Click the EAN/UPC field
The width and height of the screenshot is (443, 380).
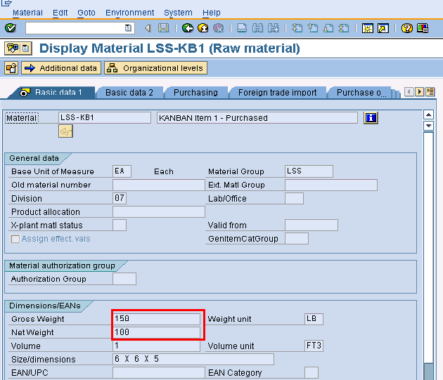tap(159, 372)
